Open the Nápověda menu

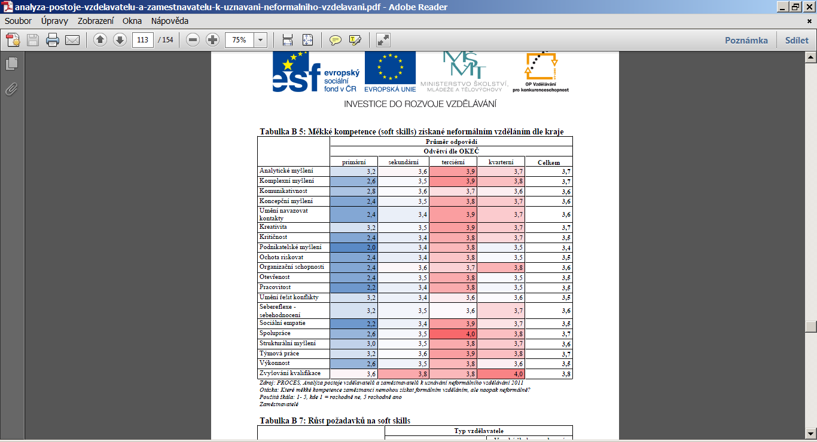pos(170,21)
